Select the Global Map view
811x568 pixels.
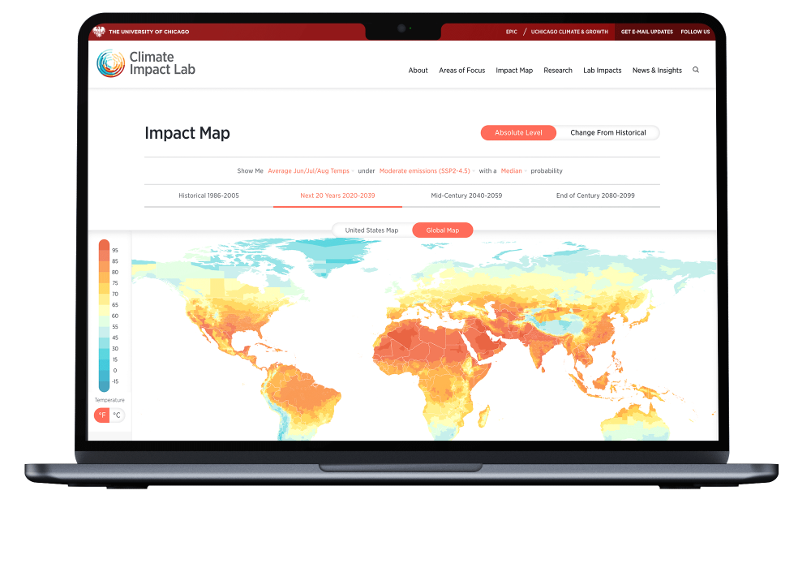(x=442, y=230)
